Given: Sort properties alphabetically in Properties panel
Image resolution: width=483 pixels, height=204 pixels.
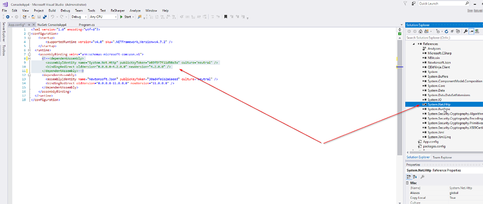Looking at the screenshot, I should click(415, 176).
